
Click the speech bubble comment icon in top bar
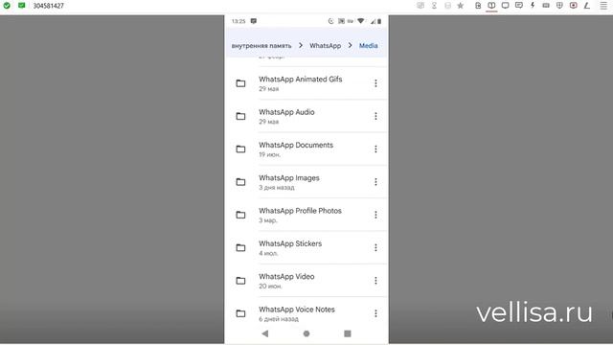pyautogui.click(x=519, y=5)
